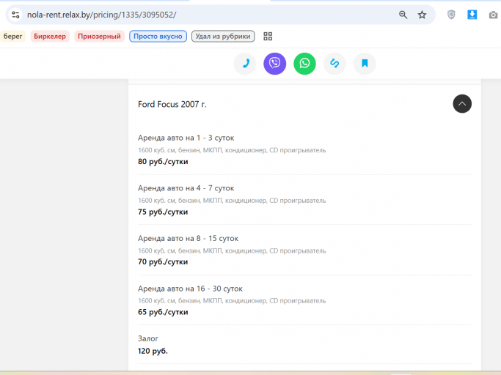The height and width of the screenshot is (375, 501).
Task: Open the shield extension icon
Action: tap(451, 15)
